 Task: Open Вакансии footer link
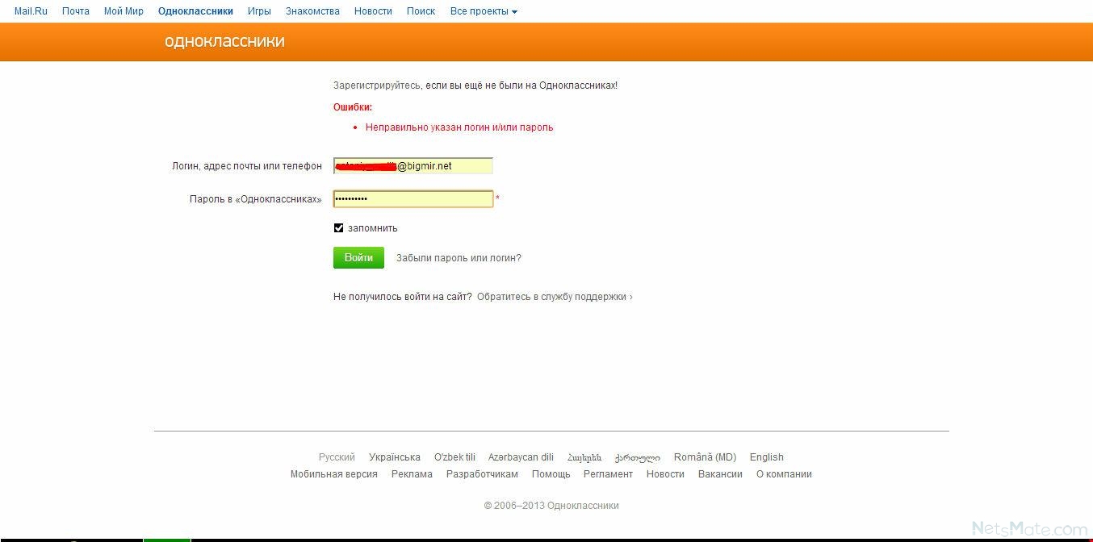[720, 474]
